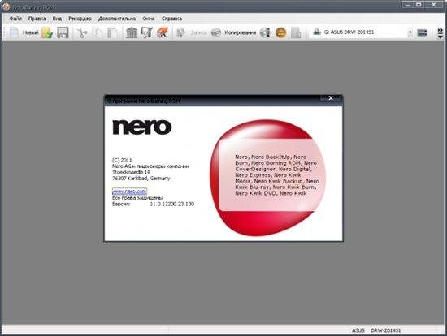This screenshot has height=336, width=447.
Task: Click the drive icon in recorder selector
Action: pyautogui.click(x=317, y=32)
